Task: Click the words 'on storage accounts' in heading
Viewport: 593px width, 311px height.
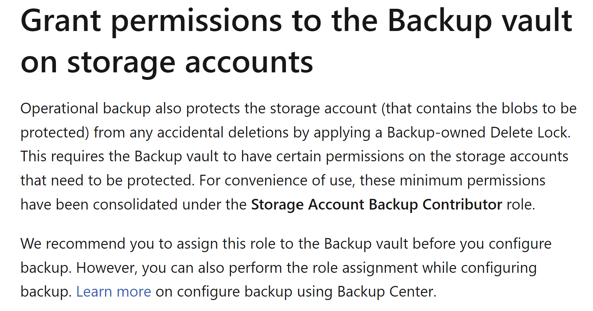Action: click(167, 62)
